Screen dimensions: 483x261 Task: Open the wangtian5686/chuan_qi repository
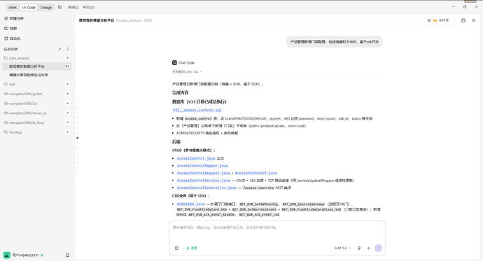25,113
